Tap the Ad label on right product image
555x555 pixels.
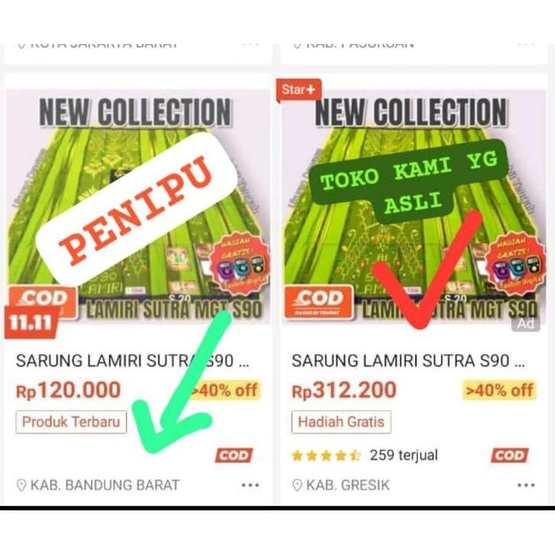coord(526,324)
